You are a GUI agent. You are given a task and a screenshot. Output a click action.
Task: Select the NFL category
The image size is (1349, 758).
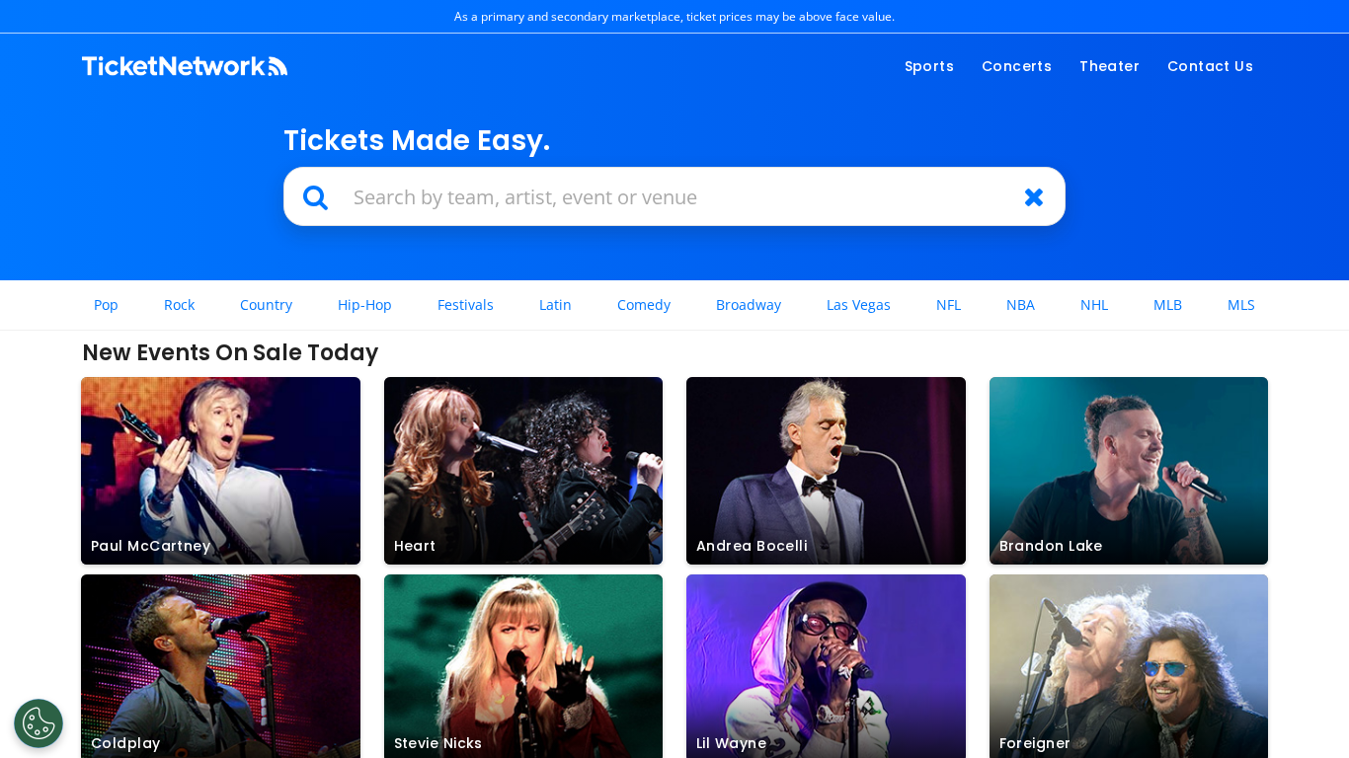[948, 305]
